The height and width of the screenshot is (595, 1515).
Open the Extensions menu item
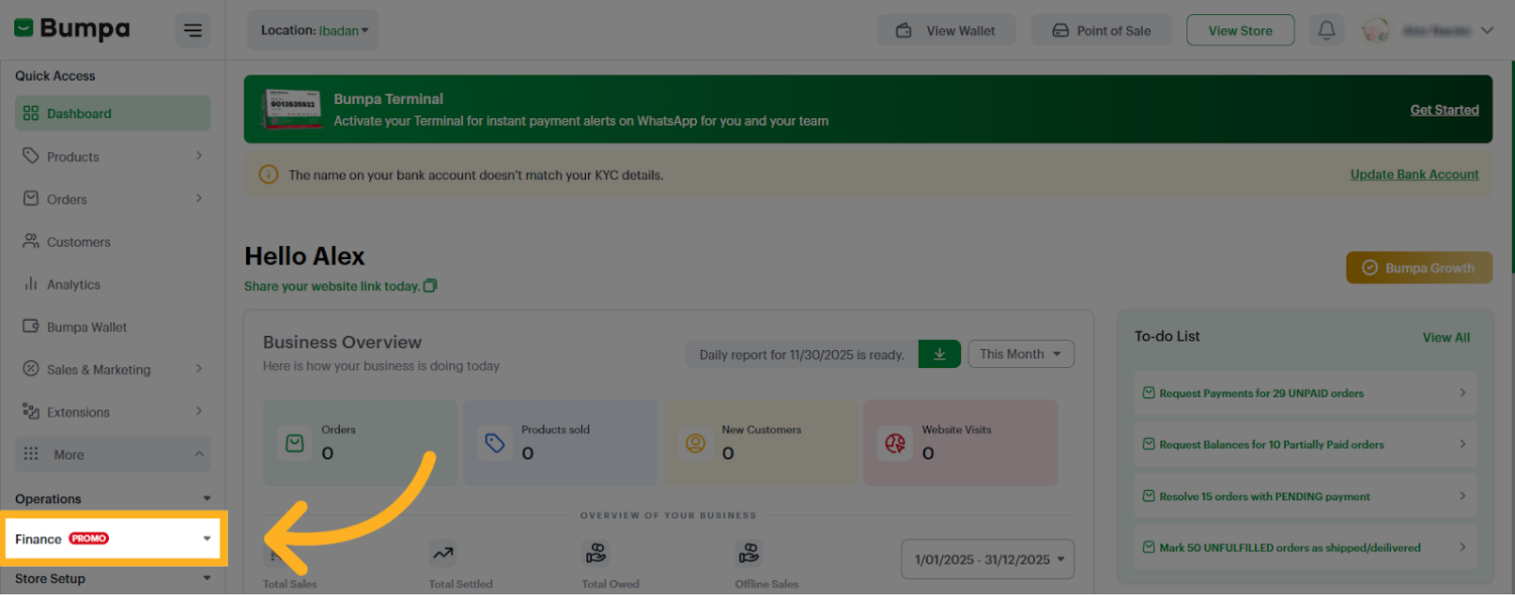(x=113, y=412)
